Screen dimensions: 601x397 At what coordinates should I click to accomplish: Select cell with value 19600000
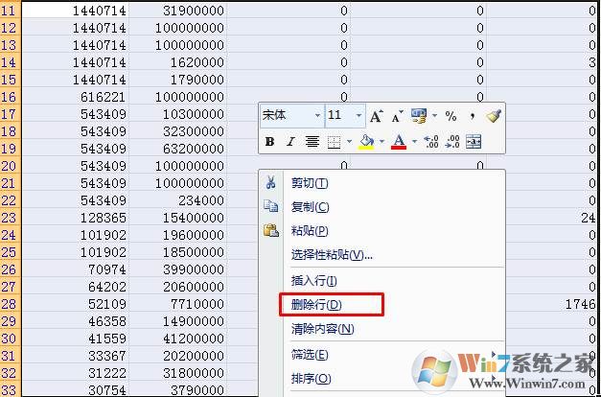click(178, 235)
